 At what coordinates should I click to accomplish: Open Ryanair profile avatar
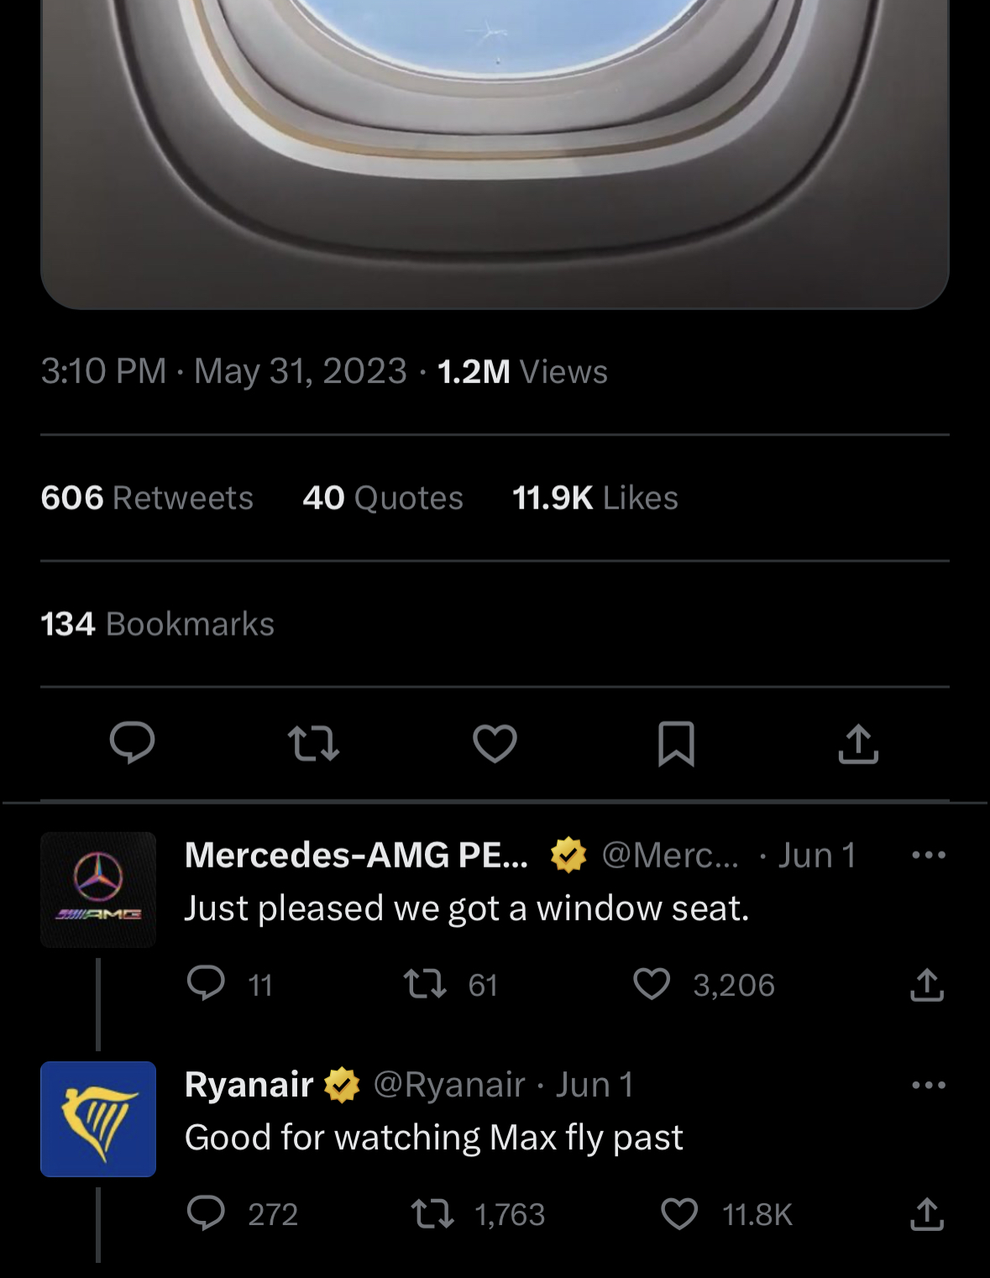click(x=98, y=1118)
